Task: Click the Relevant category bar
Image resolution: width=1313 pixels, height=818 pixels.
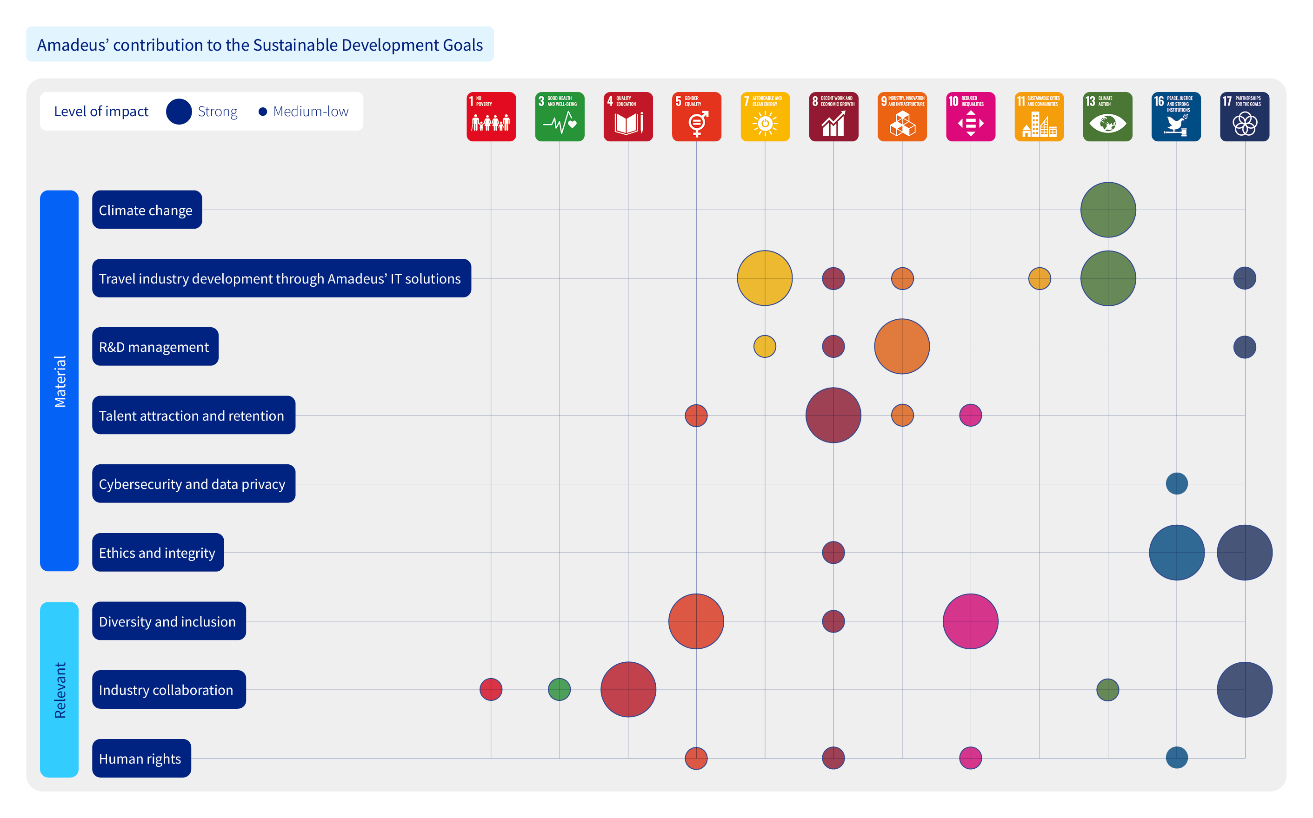Action: [x=60, y=689]
